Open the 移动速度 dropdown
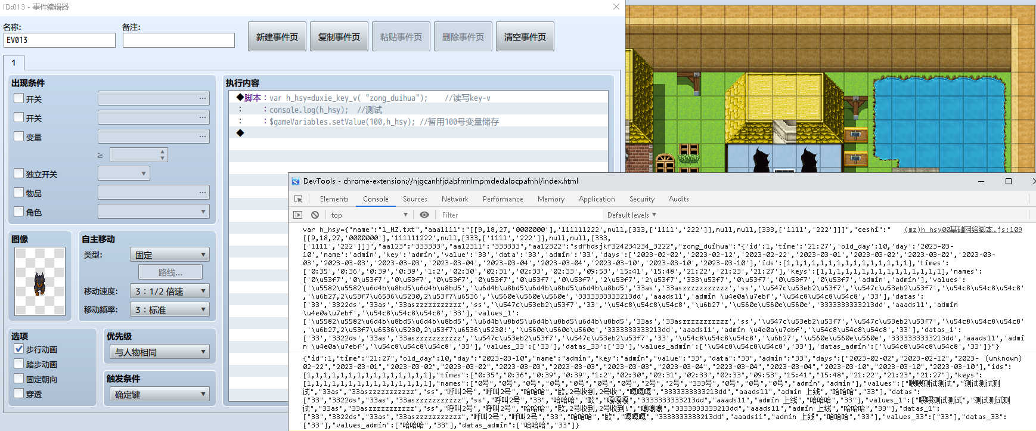 [x=170, y=291]
